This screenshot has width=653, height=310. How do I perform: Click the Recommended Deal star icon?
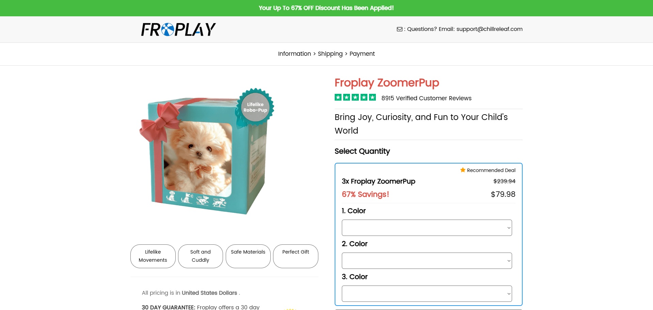[463, 170]
